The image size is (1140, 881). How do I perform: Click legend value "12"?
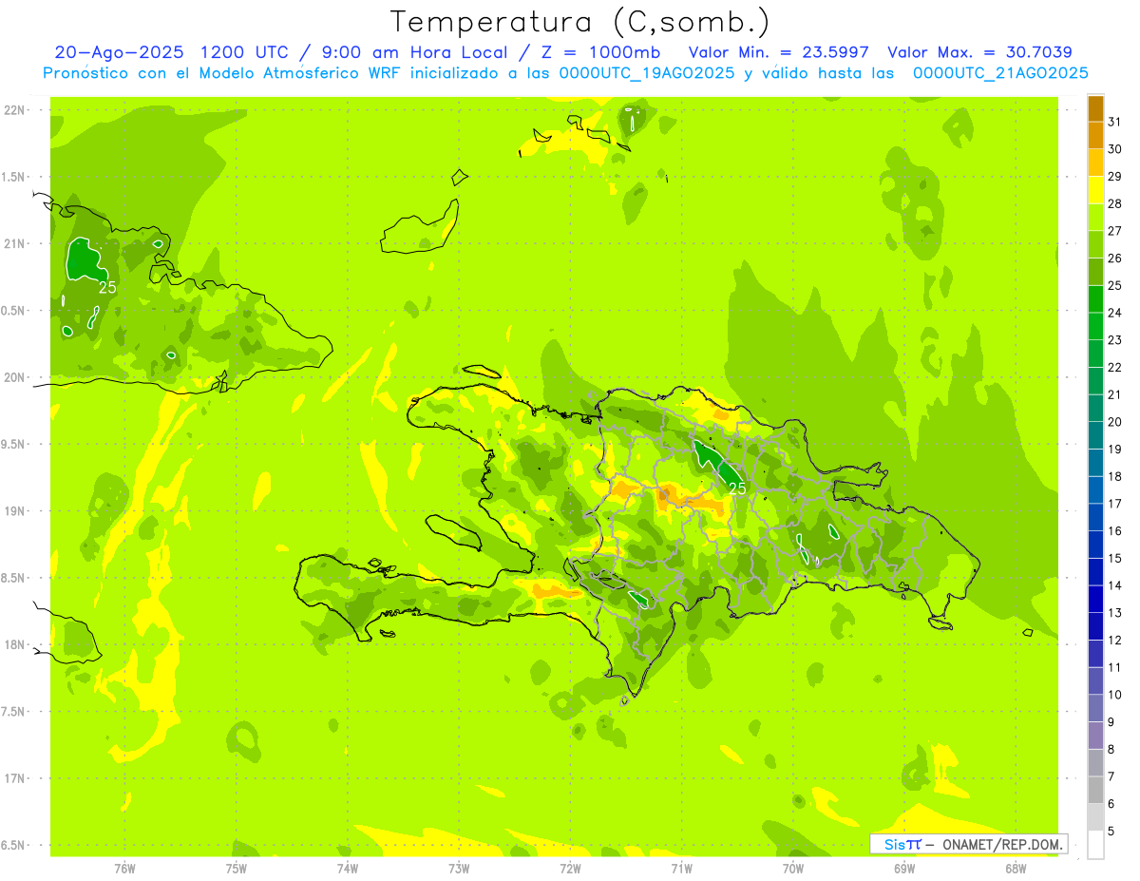[1115, 640]
